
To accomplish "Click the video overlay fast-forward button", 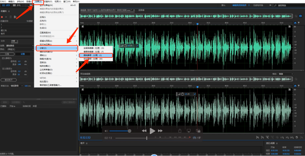I will click(x=160, y=131).
